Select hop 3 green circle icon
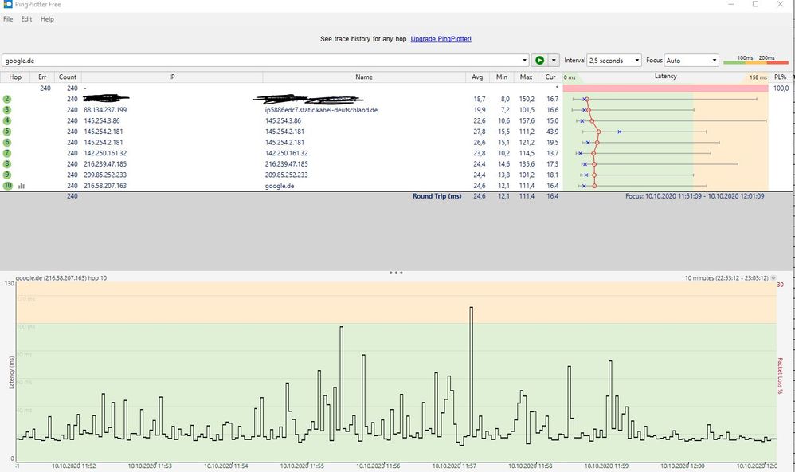 coord(7,109)
